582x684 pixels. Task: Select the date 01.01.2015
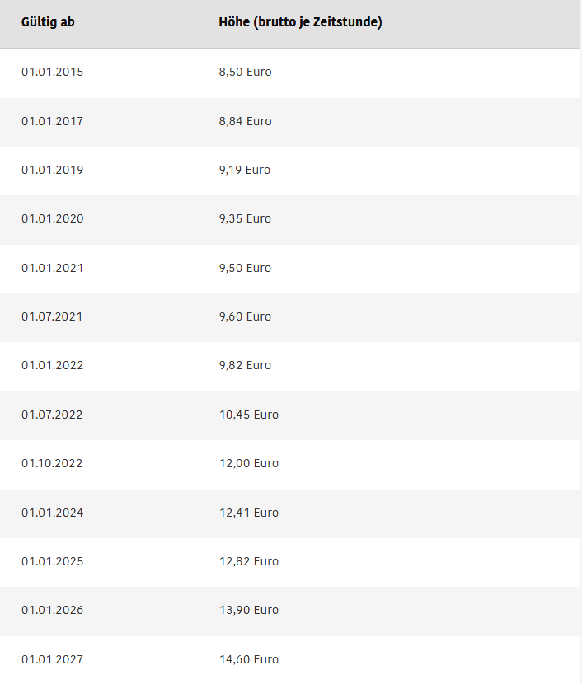(x=53, y=72)
